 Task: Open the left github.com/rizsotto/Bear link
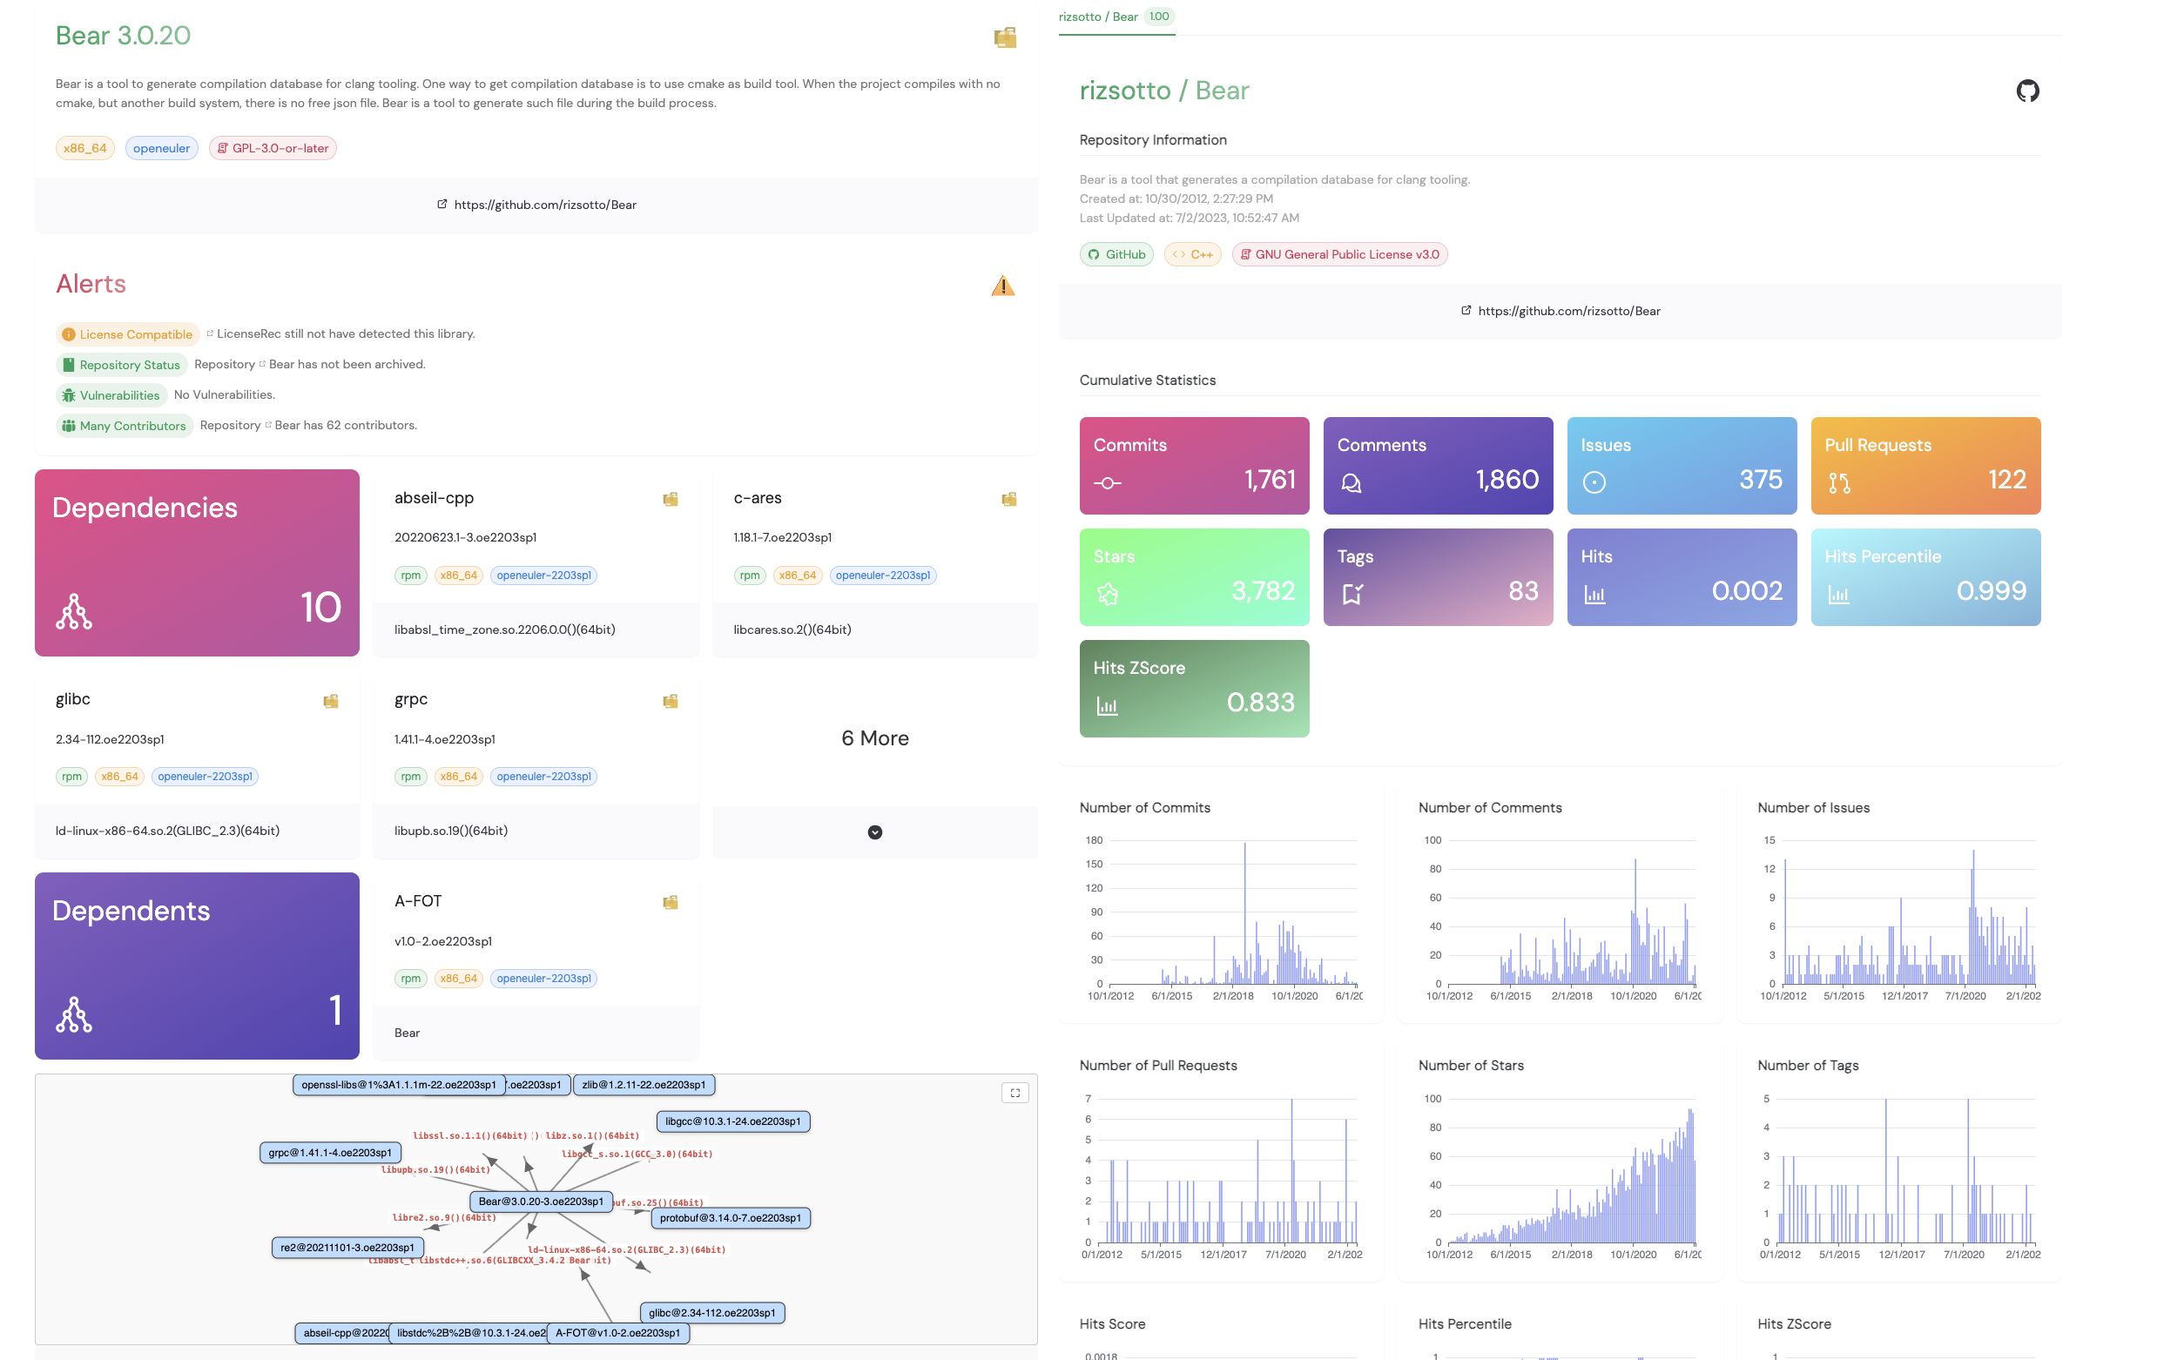[544, 205]
